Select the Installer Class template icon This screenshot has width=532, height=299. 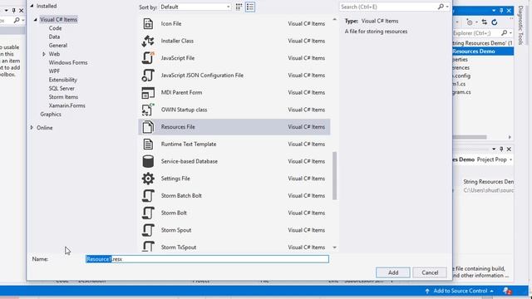point(148,41)
